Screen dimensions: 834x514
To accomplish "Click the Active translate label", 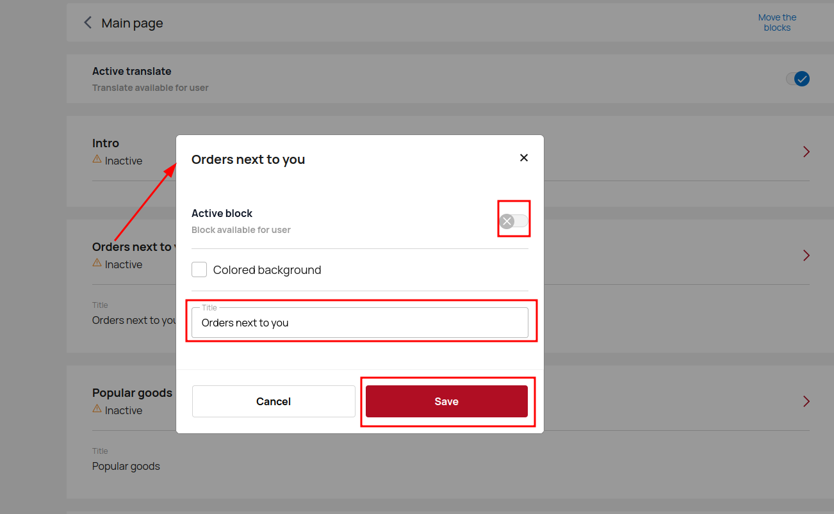I will click(x=131, y=71).
